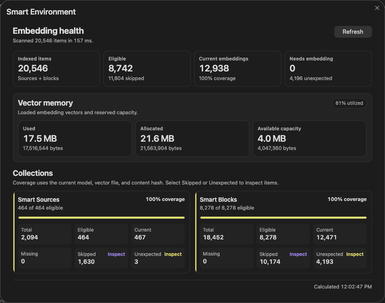Click the Smart Blocks Missing tile

pyautogui.click(x=227, y=258)
